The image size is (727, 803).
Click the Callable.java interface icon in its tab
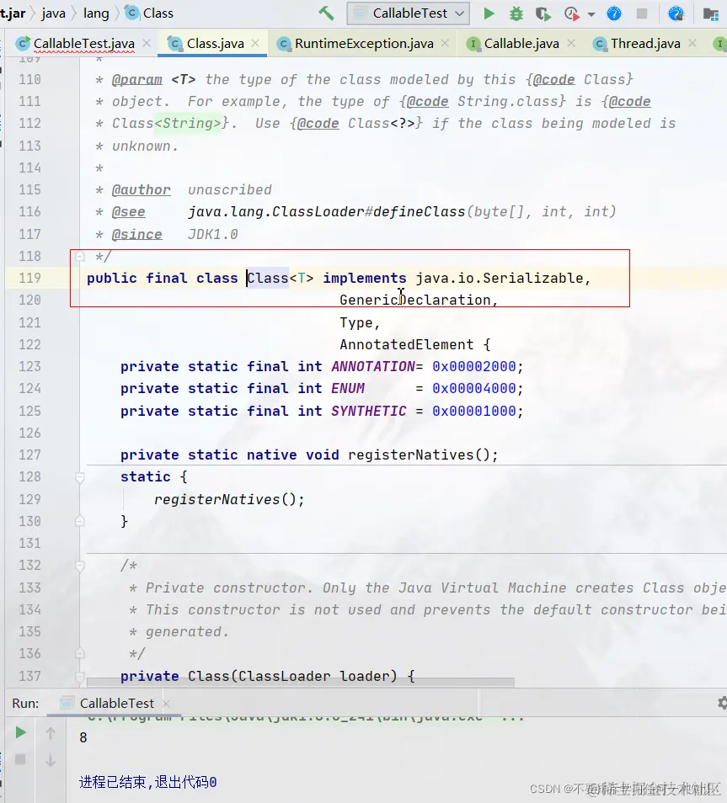(x=473, y=44)
